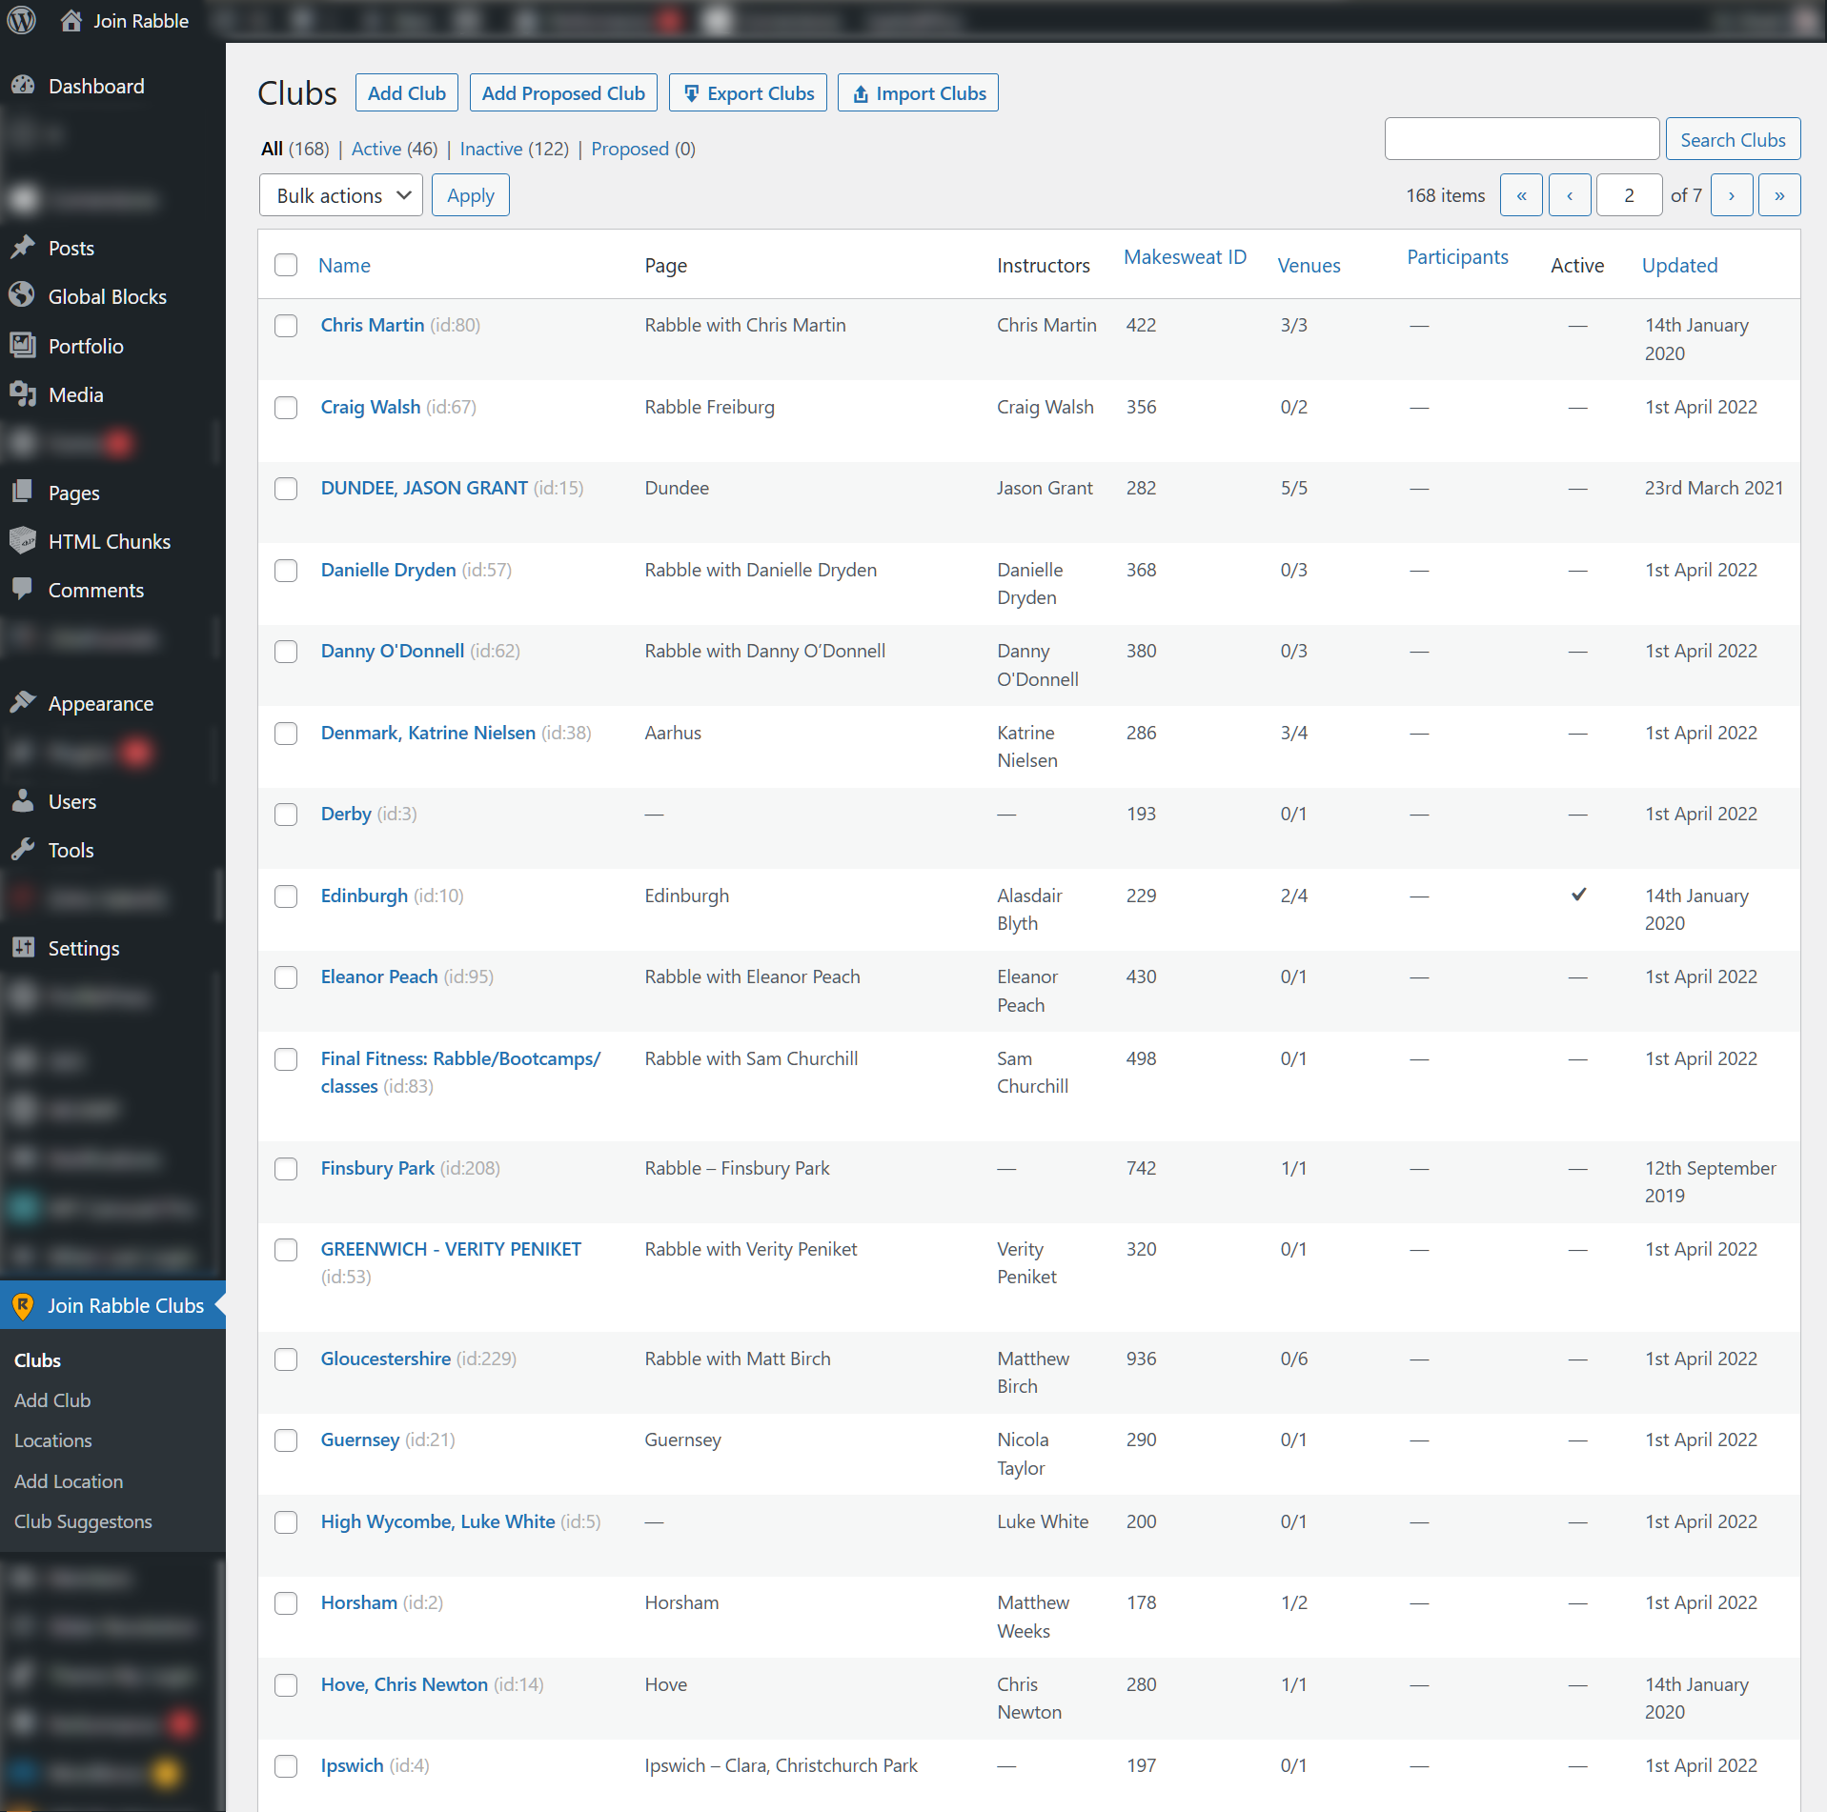Sort table by Makesweat ID column

click(1185, 257)
